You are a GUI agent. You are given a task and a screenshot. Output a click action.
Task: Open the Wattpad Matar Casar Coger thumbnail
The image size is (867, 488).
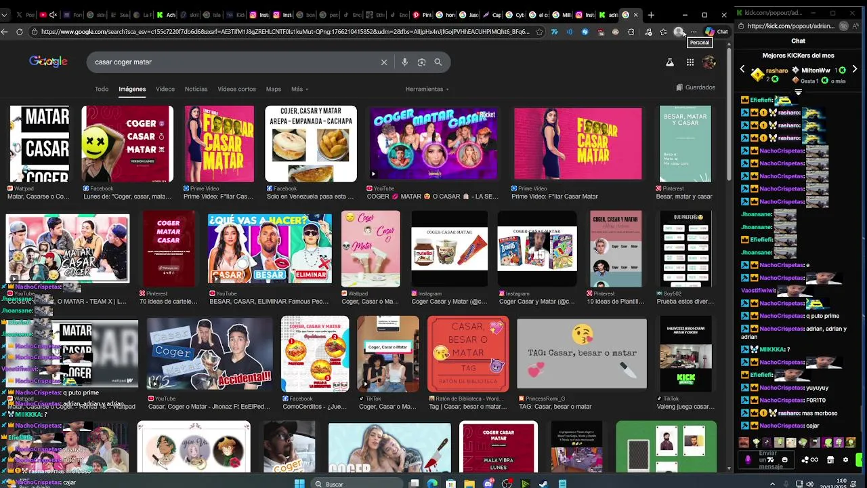(x=39, y=144)
